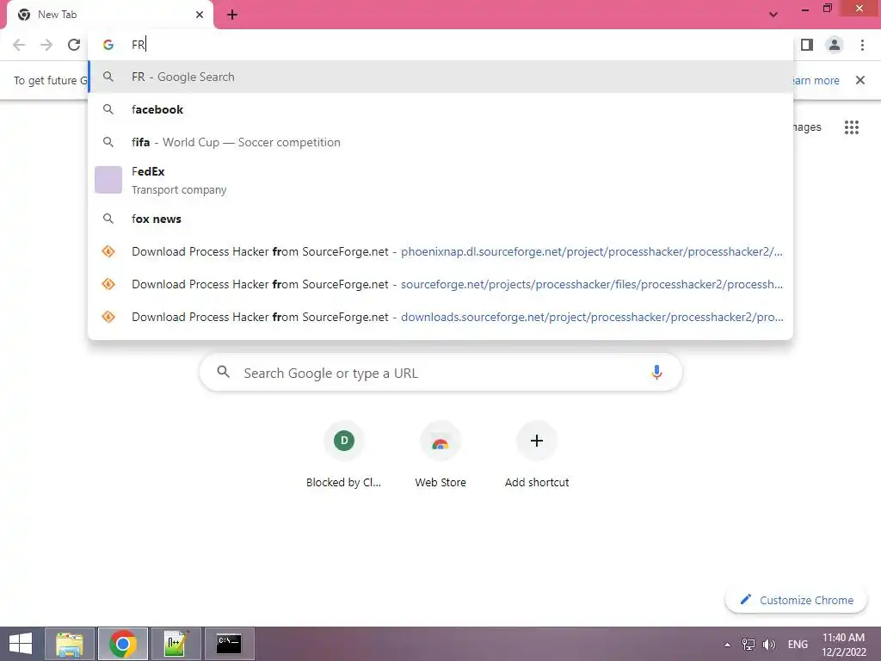Show hidden system tray icons

tap(727, 645)
